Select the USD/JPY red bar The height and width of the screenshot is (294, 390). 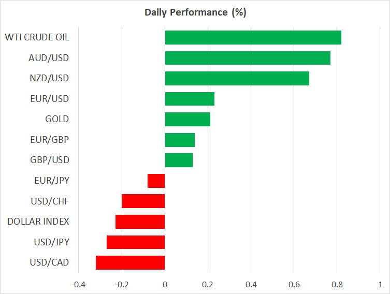136,242
